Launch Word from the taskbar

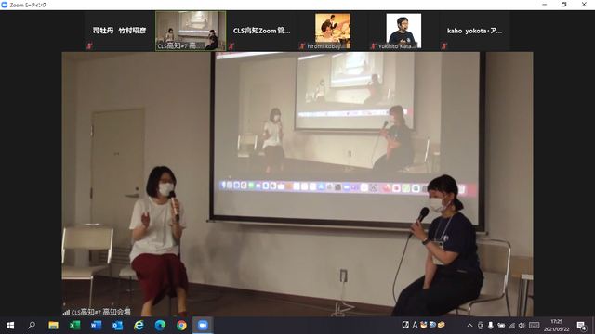pos(96,326)
